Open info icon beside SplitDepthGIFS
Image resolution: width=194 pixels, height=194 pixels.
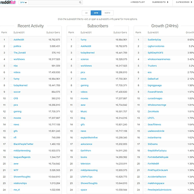tap(145, 53)
